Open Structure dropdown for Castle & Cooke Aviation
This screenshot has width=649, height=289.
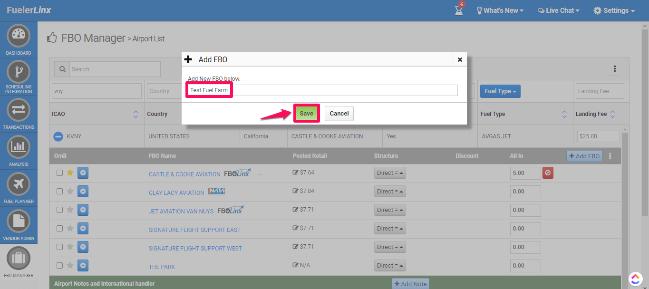coord(390,173)
